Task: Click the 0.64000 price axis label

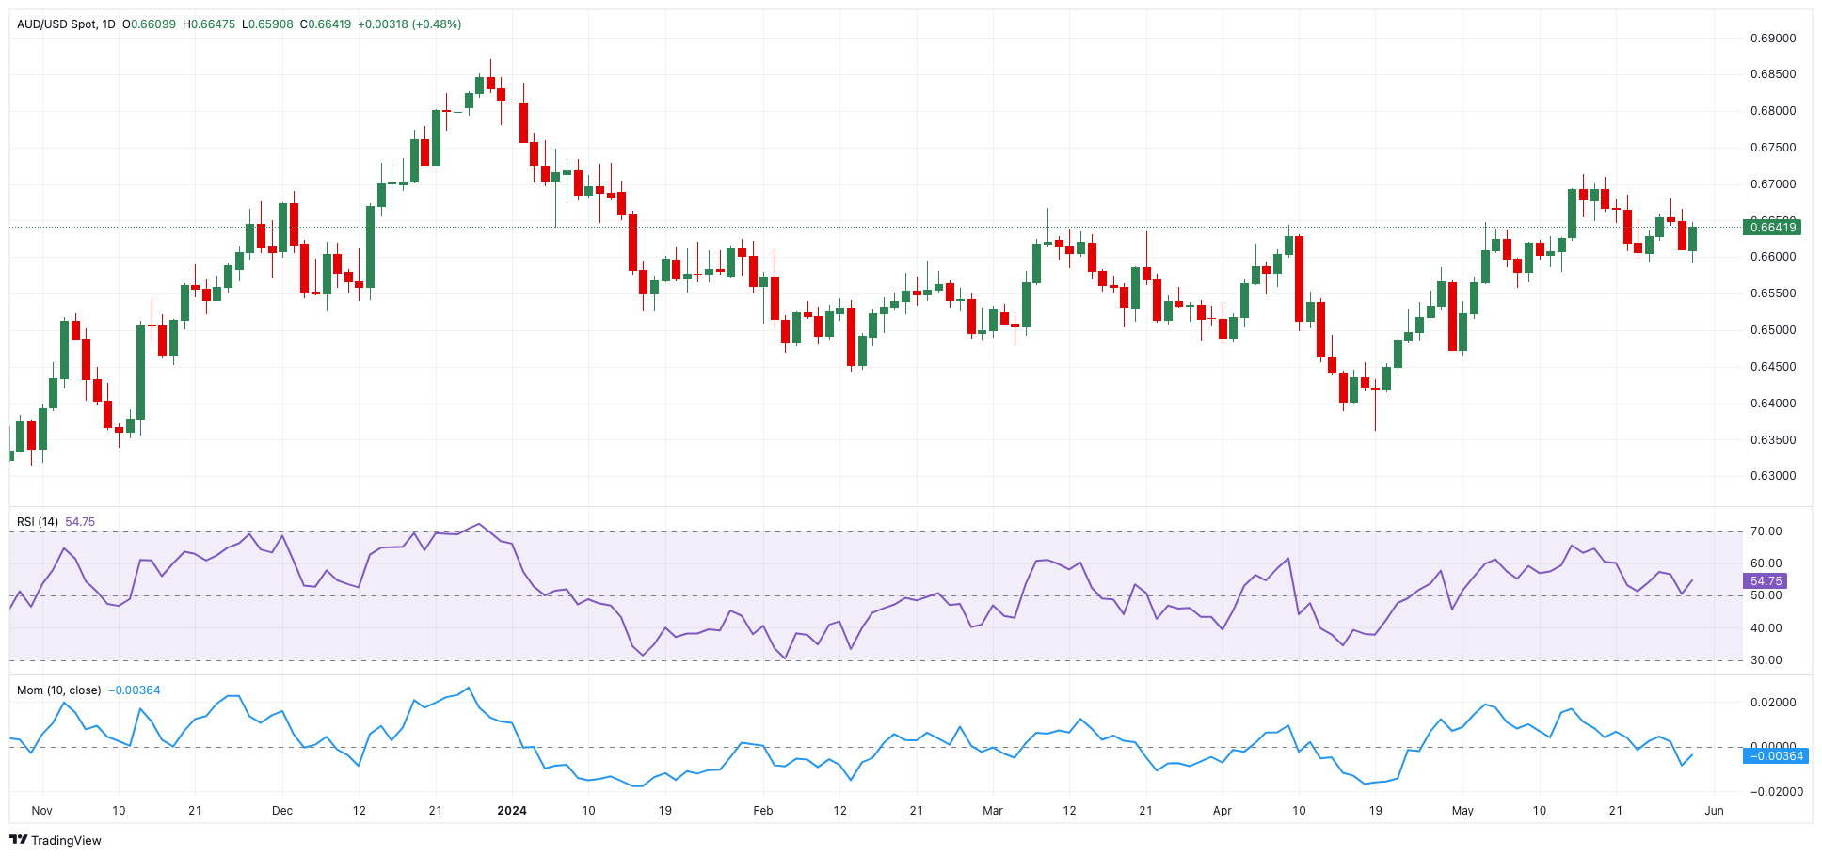Action: tap(1773, 404)
